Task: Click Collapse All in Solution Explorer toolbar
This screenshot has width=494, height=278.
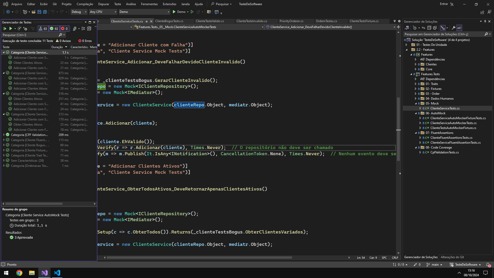Action: (429, 28)
